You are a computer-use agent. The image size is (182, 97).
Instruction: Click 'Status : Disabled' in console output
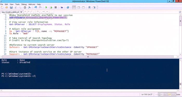(16, 62)
